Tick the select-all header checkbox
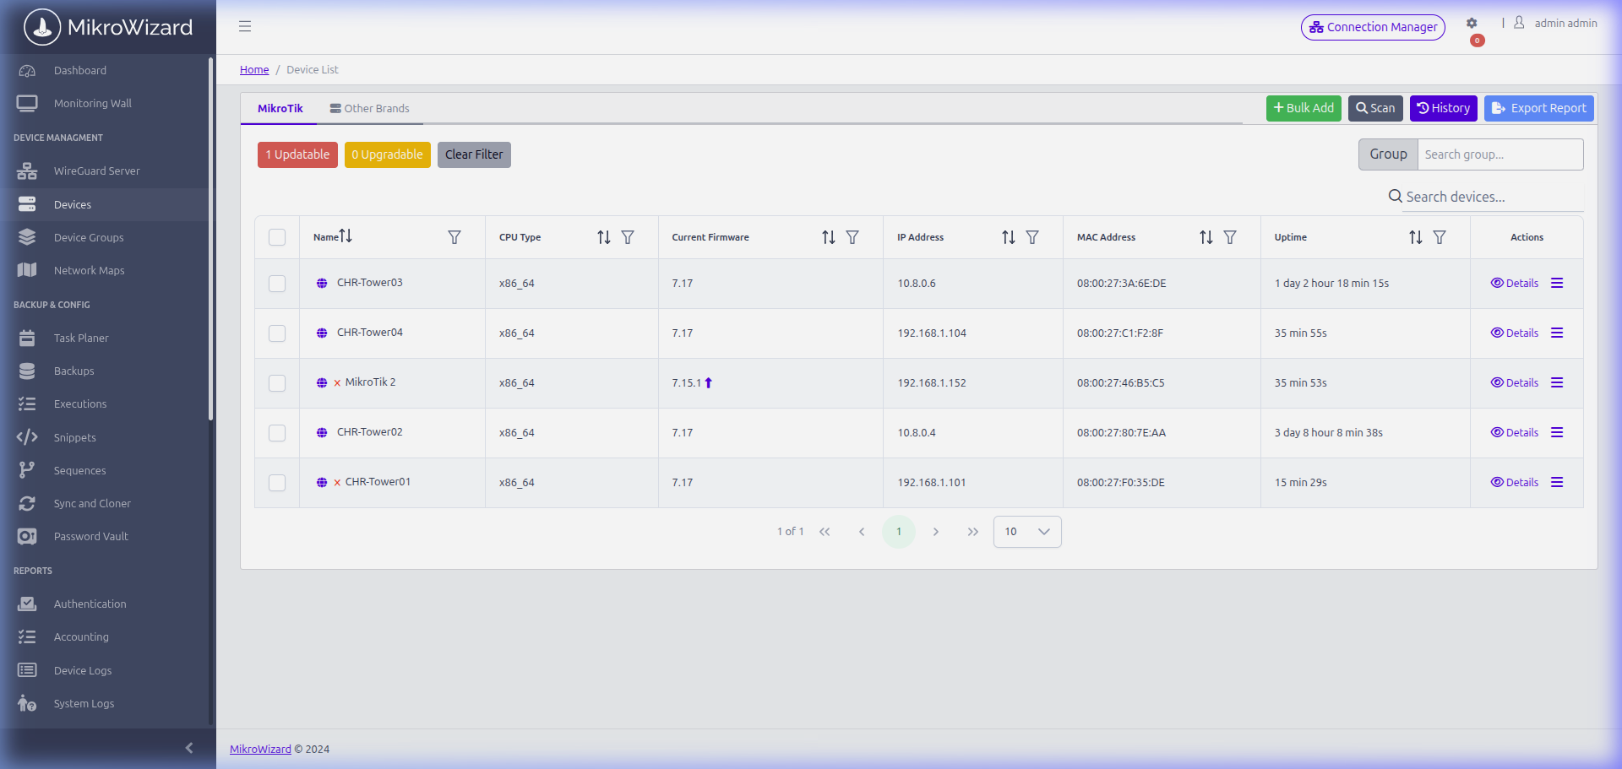 coord(277,237)
